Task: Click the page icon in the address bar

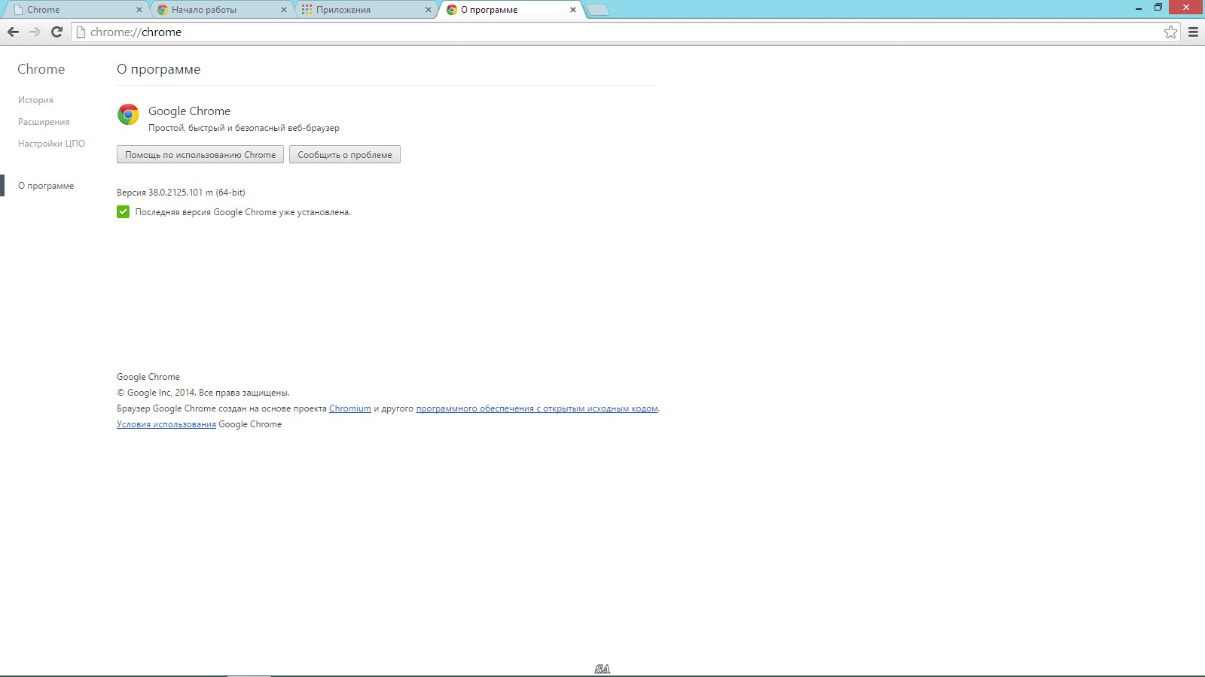Action: [81, 32]
